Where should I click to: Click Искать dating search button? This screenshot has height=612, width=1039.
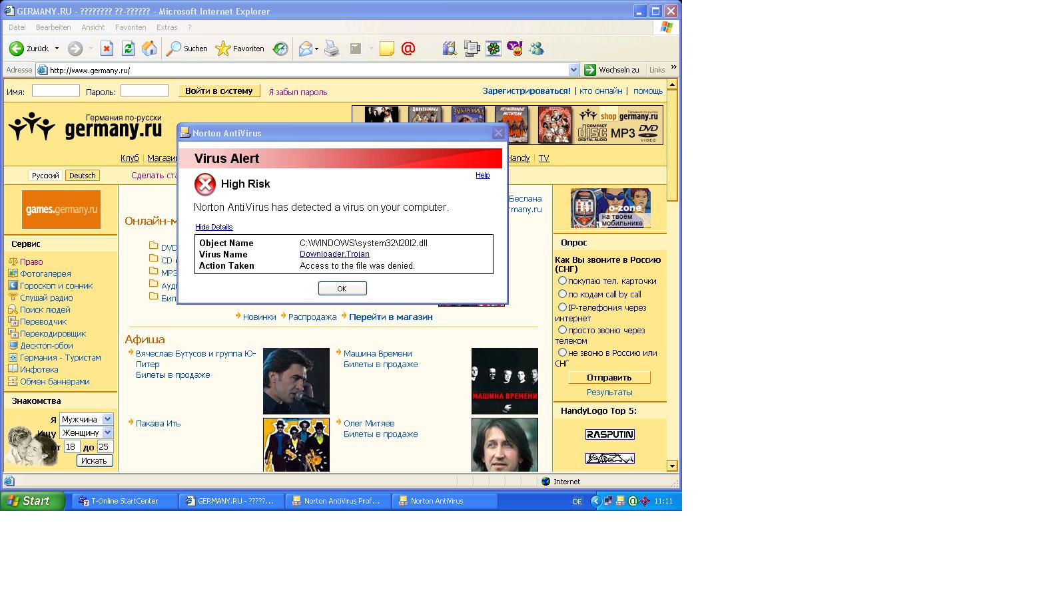[x=95, y=460]
